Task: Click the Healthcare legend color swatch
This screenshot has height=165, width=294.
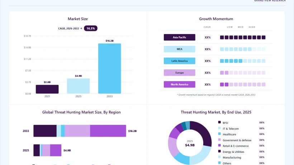Action: [x=219, y=134]
